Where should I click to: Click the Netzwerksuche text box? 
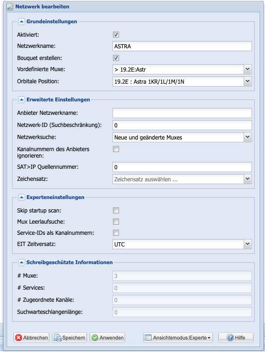point(178,137)
